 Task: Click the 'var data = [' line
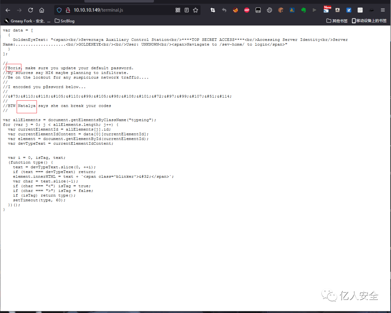click(18, 30)
